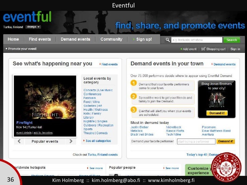
Task: Open the Outdoors category link
Action: point(90,125)
